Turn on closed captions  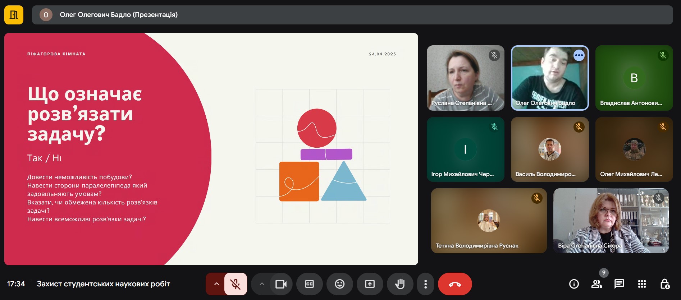tap(309, 284)
